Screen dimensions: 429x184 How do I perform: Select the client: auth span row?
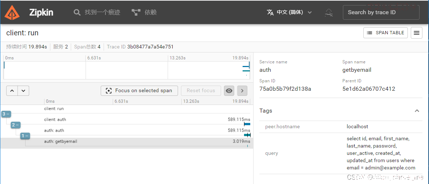[126, 121]
